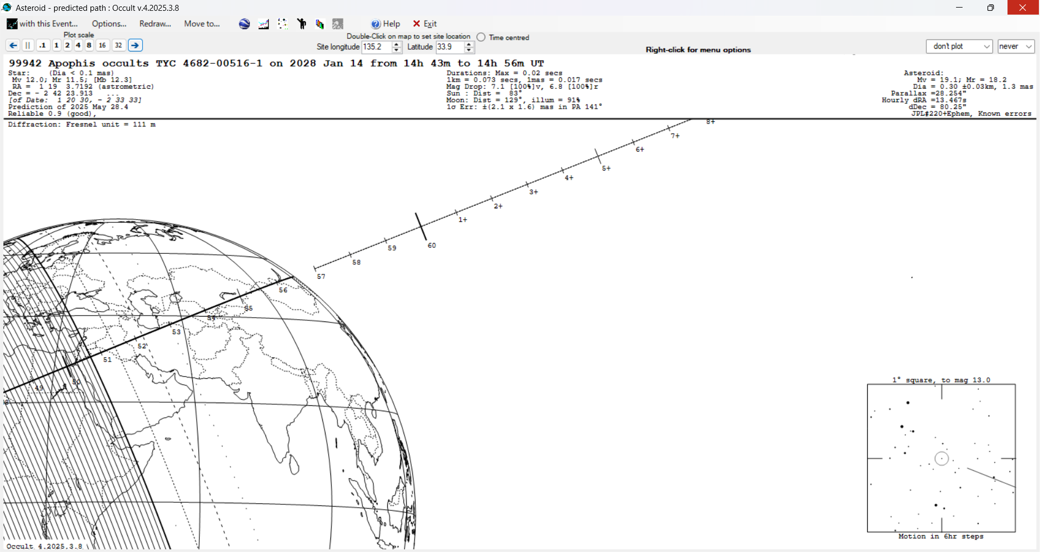Click the colored copy/paste icon
This screenshot has height=552, width=1040.
point(320,24)
